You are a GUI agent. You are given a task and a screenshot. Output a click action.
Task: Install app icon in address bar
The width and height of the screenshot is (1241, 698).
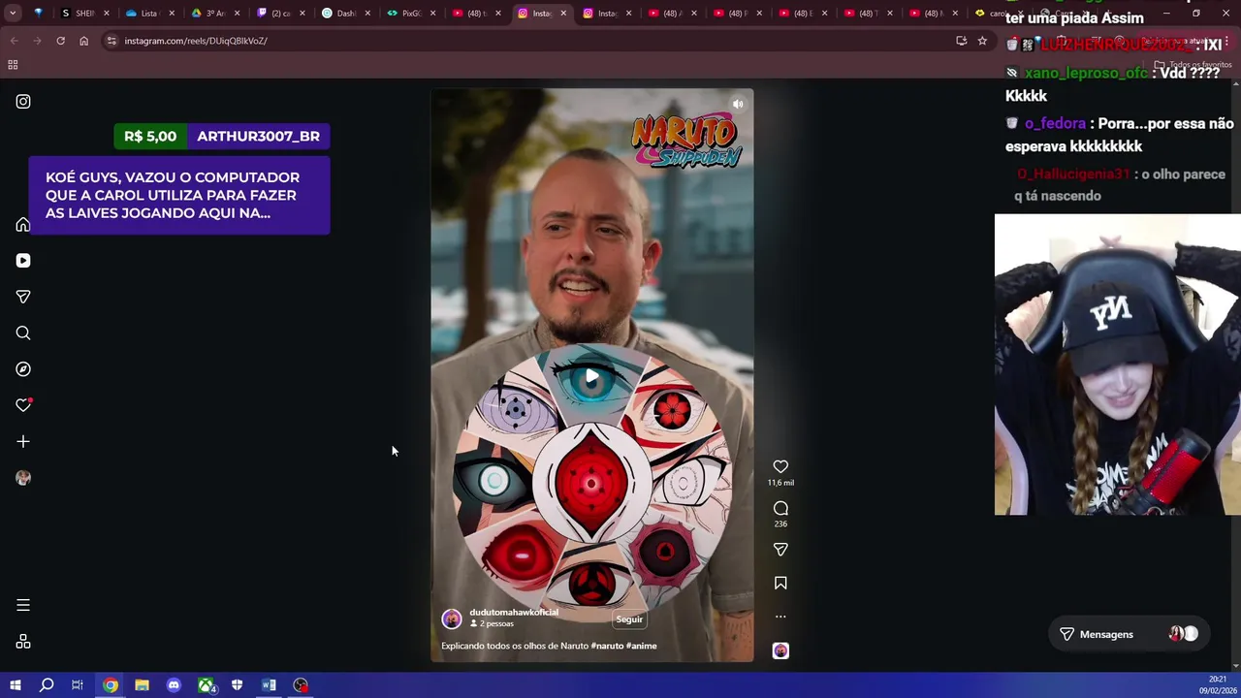coord(961,41)
